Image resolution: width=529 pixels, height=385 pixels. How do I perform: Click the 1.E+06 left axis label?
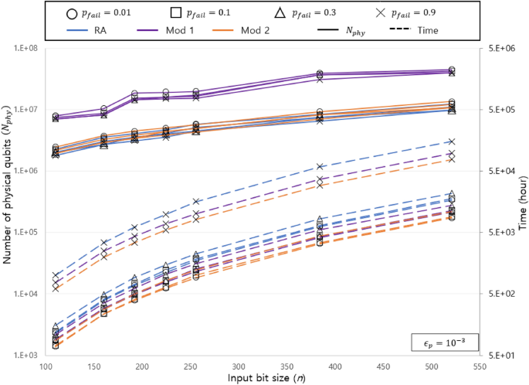pos(25,171)
